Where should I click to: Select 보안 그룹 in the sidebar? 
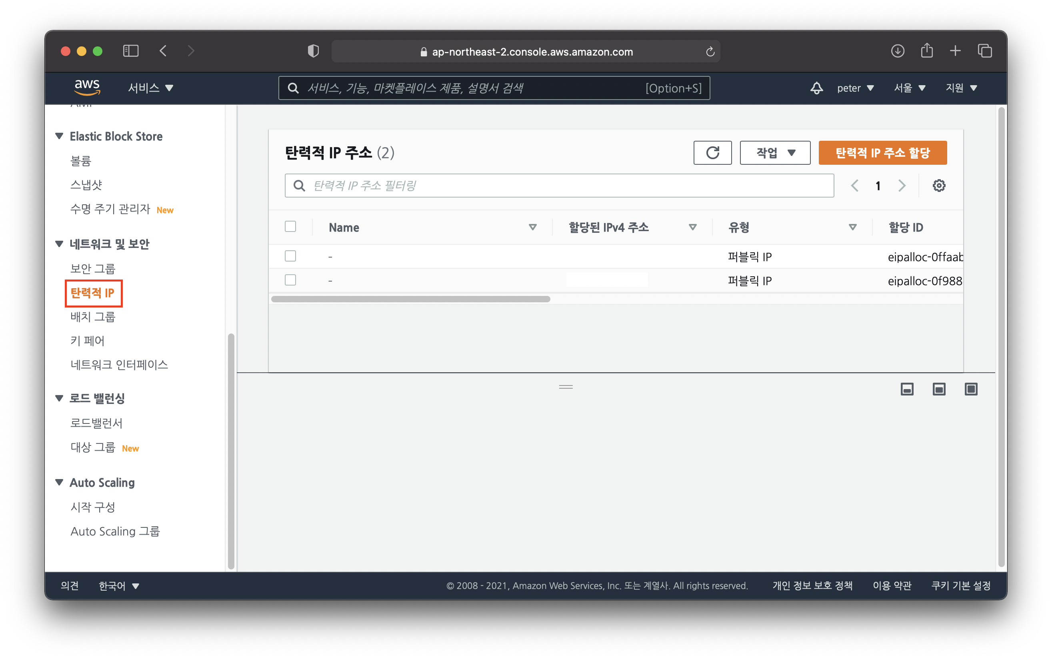93,268
